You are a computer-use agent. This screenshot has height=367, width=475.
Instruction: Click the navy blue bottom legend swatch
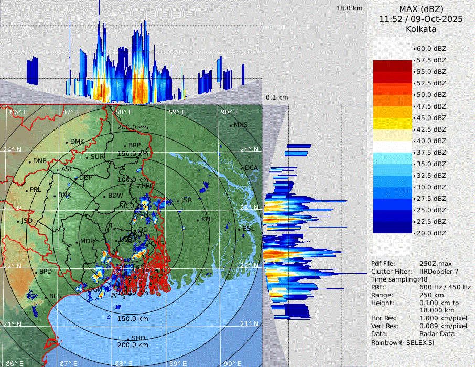coord(393,228)
